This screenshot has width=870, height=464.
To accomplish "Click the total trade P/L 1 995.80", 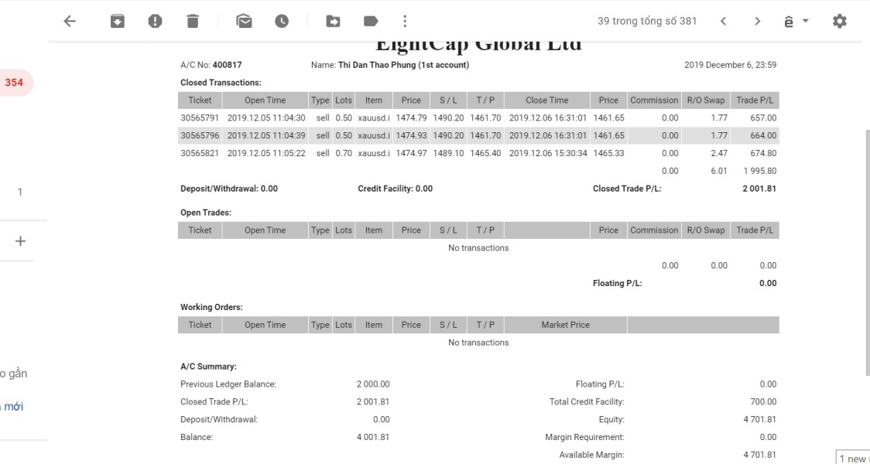I will click(x=760, y=171).
